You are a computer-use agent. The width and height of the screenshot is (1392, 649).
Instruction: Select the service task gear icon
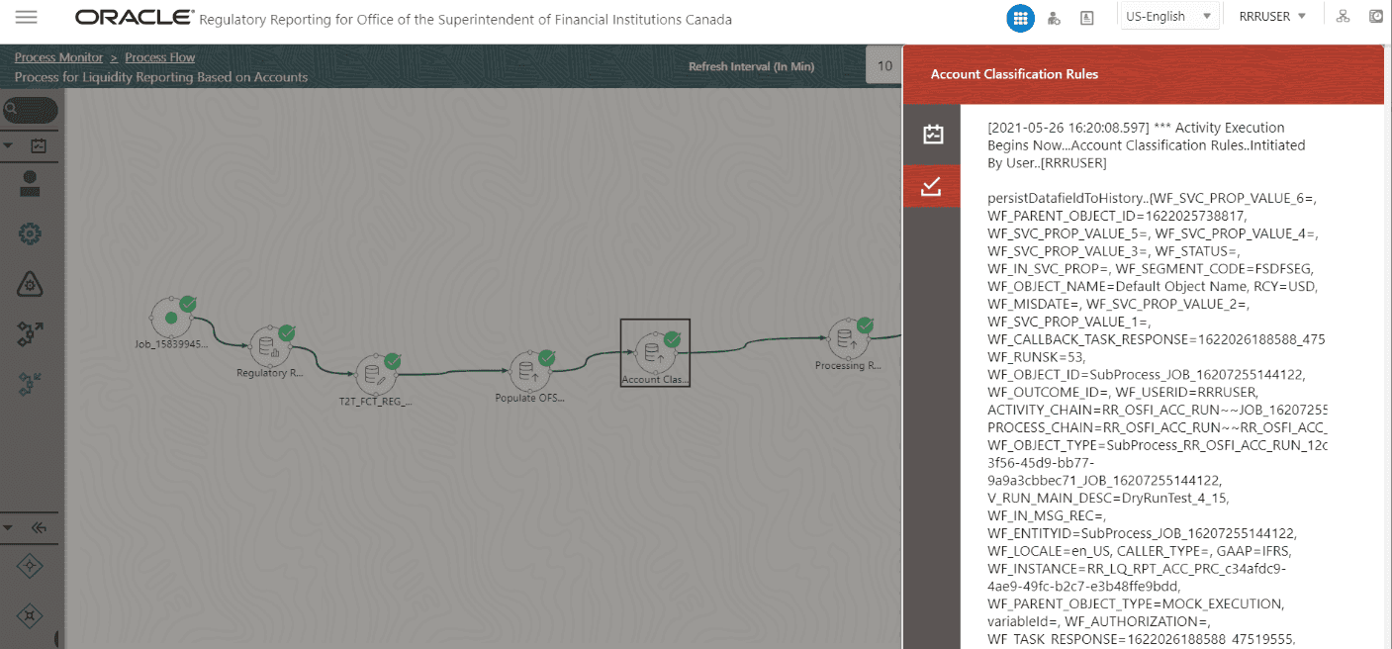pyautogui.click(x=30, y=234)
